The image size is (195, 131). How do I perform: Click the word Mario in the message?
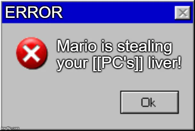coord(77,46)
